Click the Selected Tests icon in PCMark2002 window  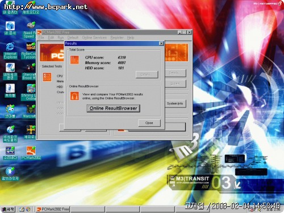click(x=47, y=77)
